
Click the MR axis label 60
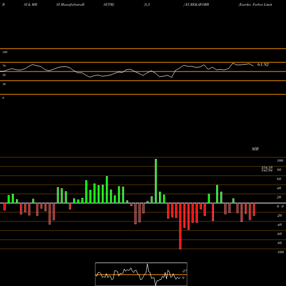coord(279,179)
